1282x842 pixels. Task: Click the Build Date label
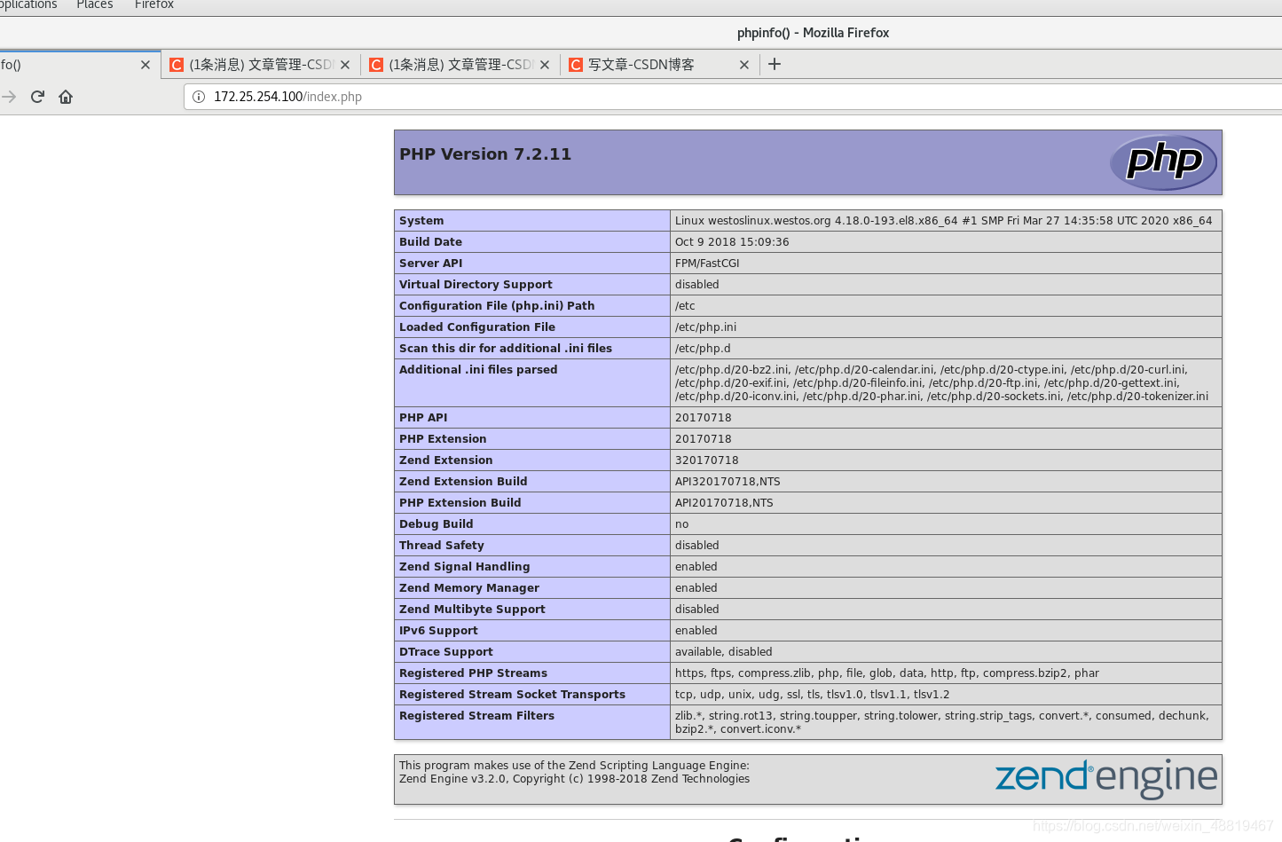pos(430,242)
